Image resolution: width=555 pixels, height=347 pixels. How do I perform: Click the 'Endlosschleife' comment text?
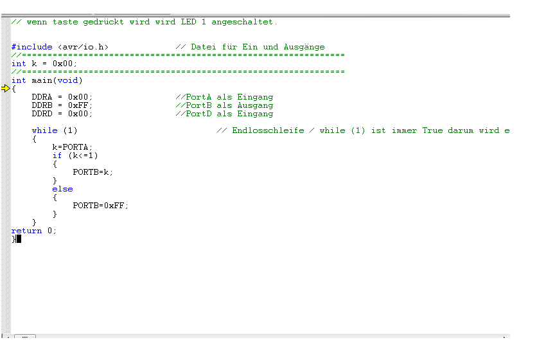[x=268, y=130]
